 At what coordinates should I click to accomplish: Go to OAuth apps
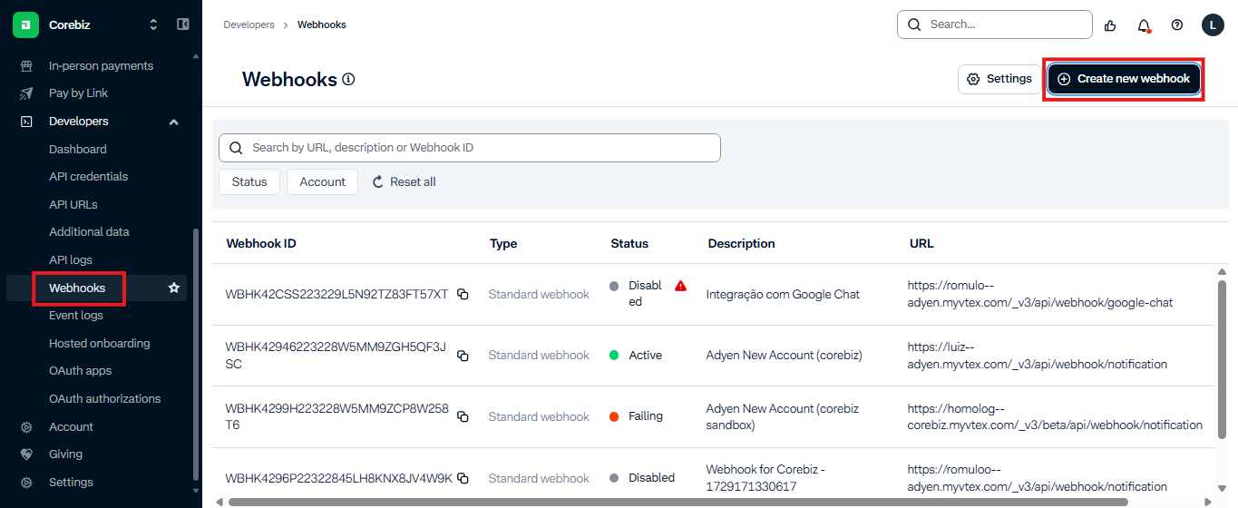[x=81, y=370]
